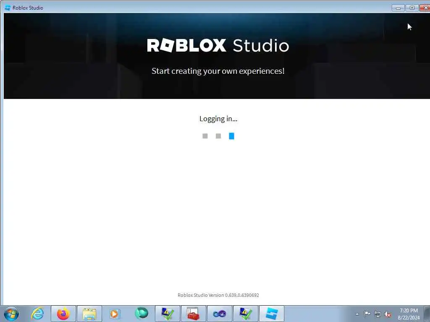Open the checkmark monitor icon beside green globe

[167, 314]
